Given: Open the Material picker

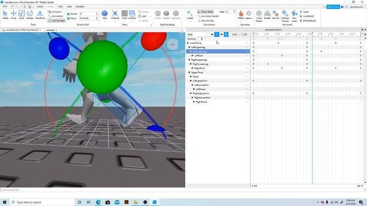Looking at the screenshot, I should pyautogui.click(x=115, y=15).
